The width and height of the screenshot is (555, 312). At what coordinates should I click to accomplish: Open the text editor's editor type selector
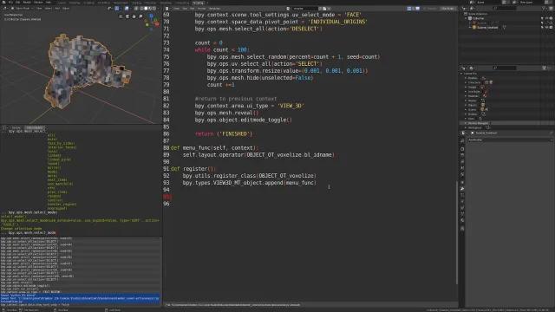pyautogui.click(x=167, y=8)
